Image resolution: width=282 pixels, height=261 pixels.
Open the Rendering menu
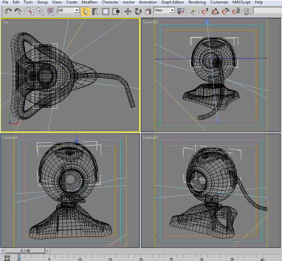(197, 2)
